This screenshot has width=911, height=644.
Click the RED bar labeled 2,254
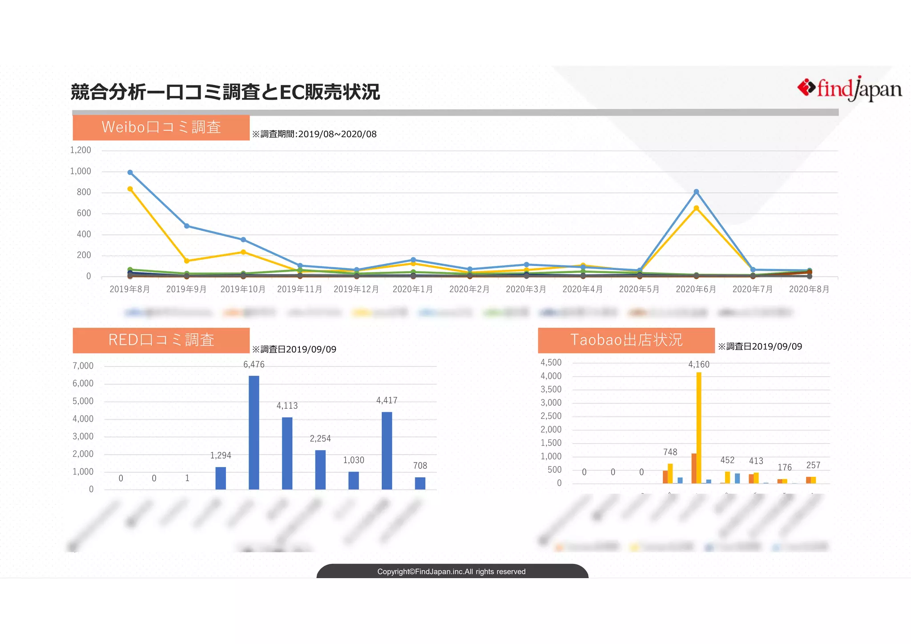[x=320, y=470]
